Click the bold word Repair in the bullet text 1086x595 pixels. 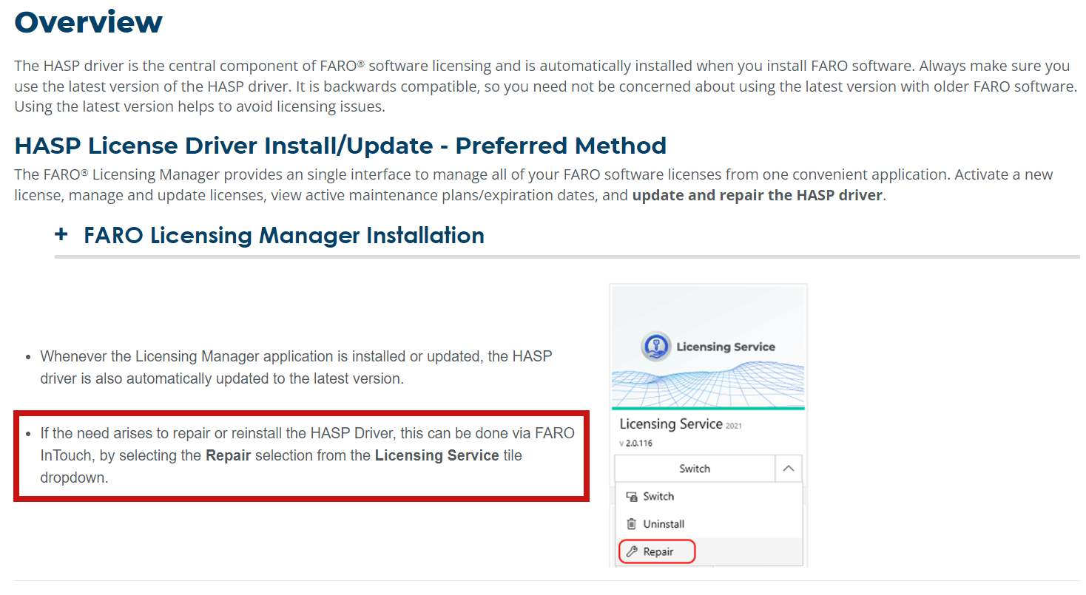point(229,455)
